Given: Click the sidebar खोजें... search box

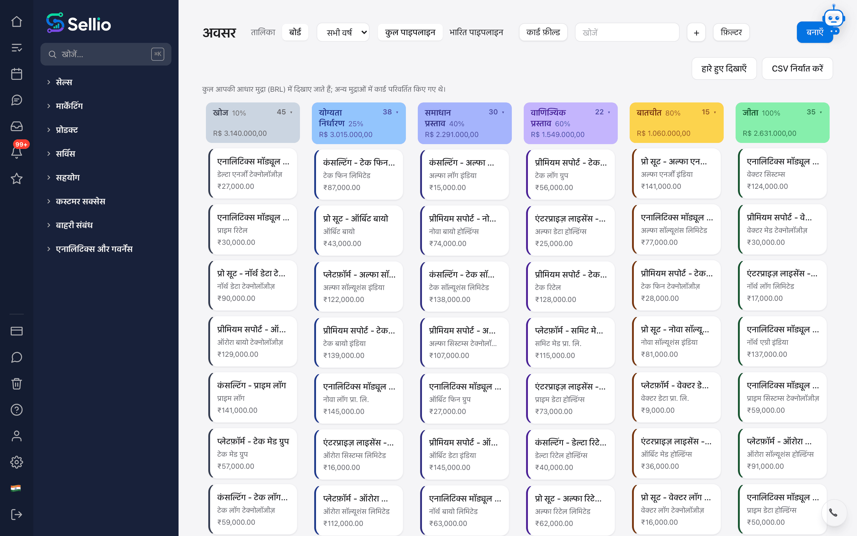Looking at the screenshot, I should point(106,54).
